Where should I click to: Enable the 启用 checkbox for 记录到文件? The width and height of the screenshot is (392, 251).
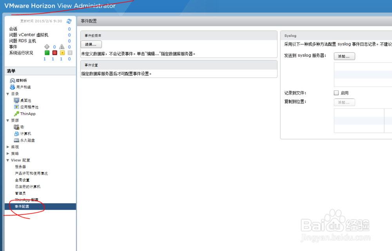(x=336, y=92)
